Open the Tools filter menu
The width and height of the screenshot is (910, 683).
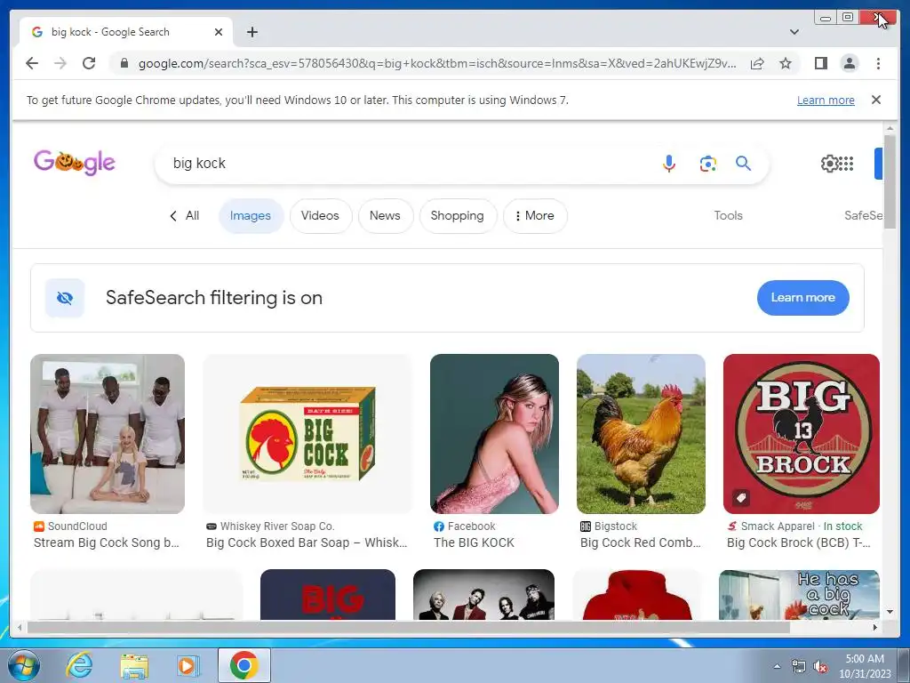[728, 215]
